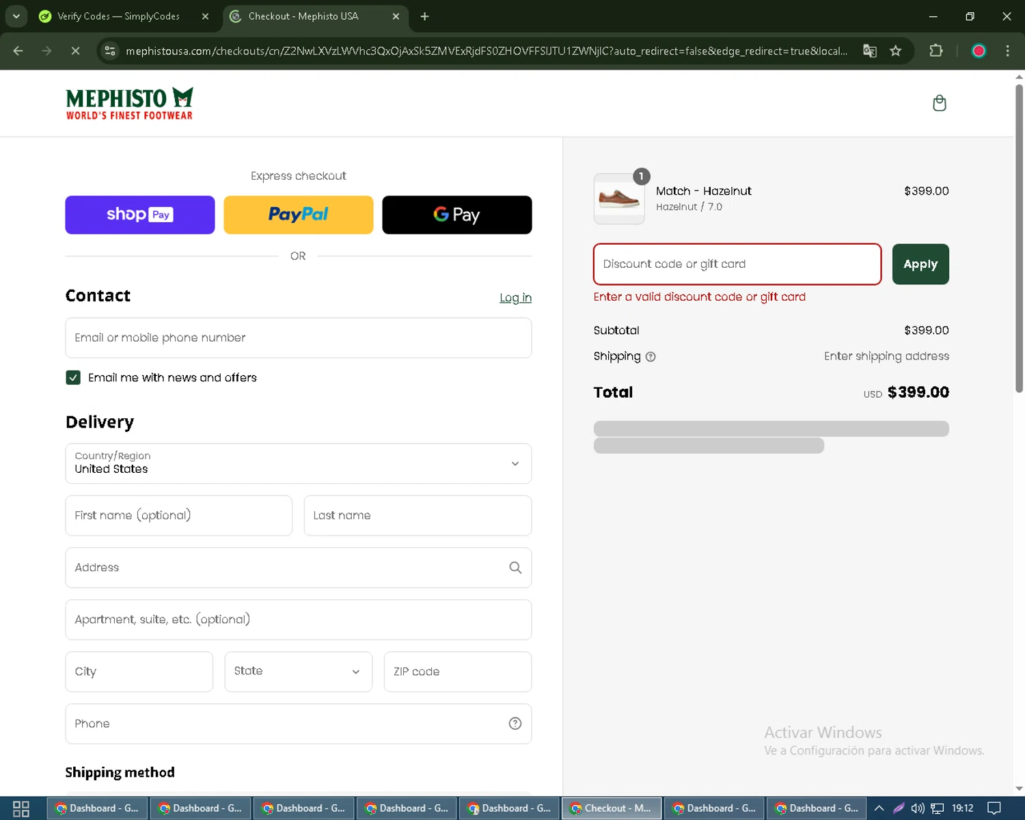Click the 'Enter a valid discount code' error
Screen dimensions: 1025x820
click(x=700, y=297)
